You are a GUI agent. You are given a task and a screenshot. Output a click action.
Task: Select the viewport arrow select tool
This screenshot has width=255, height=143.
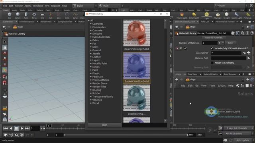point(5,42)
